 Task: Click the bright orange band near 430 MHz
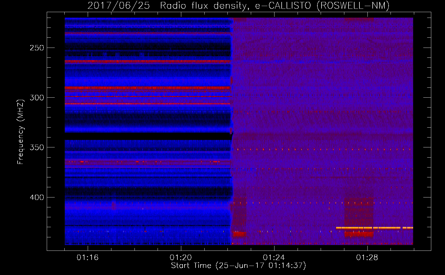click(x=374, y=228)
